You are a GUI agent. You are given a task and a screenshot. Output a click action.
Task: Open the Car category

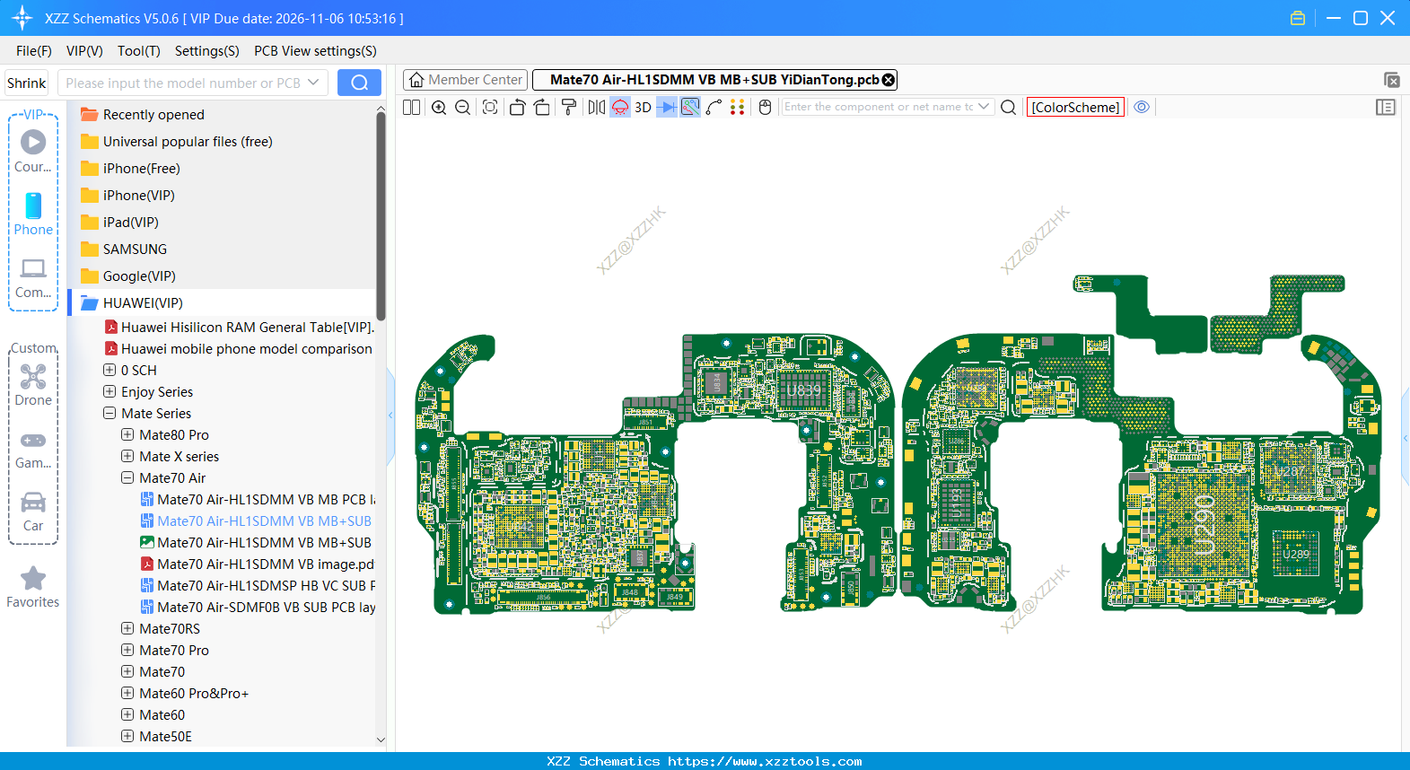pyautogui.click(x=33, y=512)
